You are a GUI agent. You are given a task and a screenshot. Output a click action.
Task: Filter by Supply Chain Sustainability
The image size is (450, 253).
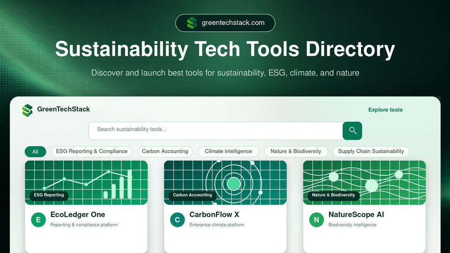pyautogui.click(x=371, y=151)
